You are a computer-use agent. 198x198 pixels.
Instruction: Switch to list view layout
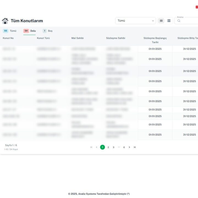[161, 21]
